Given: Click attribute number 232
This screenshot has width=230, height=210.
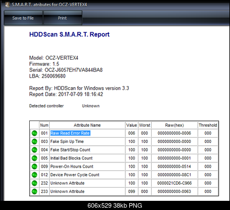Looking at the screenshot, I should tap(44, 183).
